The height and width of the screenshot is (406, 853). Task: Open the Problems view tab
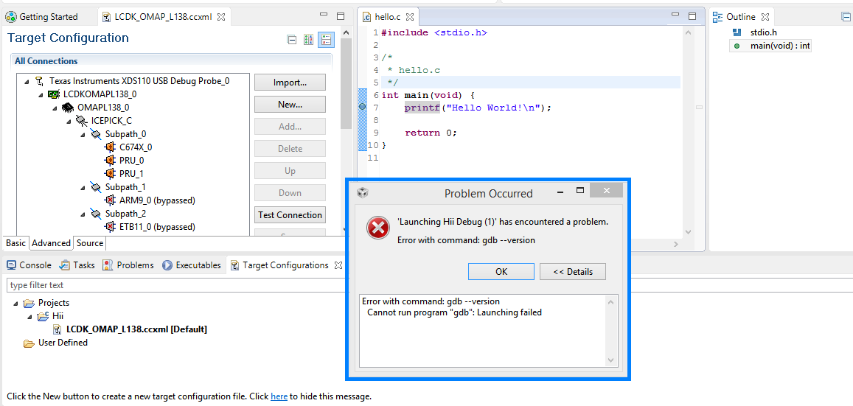pos(128,265)
